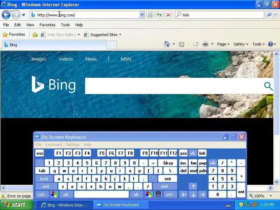Image resolution: width=280 pixels, height=210 pixels.
Task: Click the blue Help question icon
Action: pos(270,44)
